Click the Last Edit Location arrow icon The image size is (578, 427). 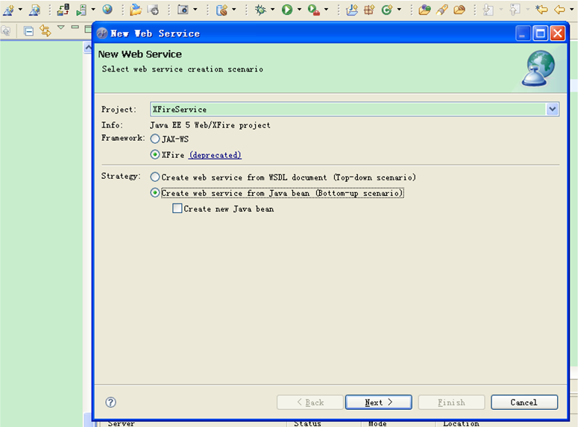click(x=541, y=10)
